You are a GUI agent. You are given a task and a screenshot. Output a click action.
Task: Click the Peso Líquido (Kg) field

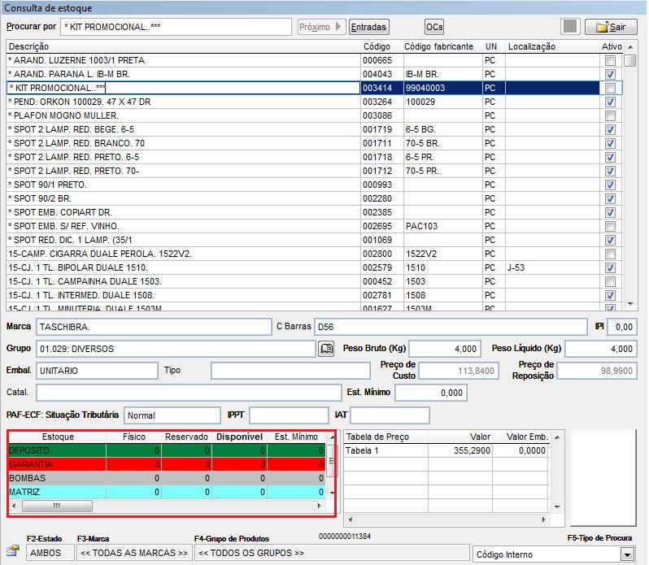pyautogui.click(x=601, y=349)
